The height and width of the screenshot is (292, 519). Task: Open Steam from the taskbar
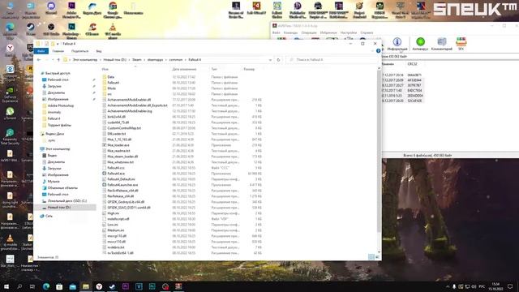click(112, 286)
